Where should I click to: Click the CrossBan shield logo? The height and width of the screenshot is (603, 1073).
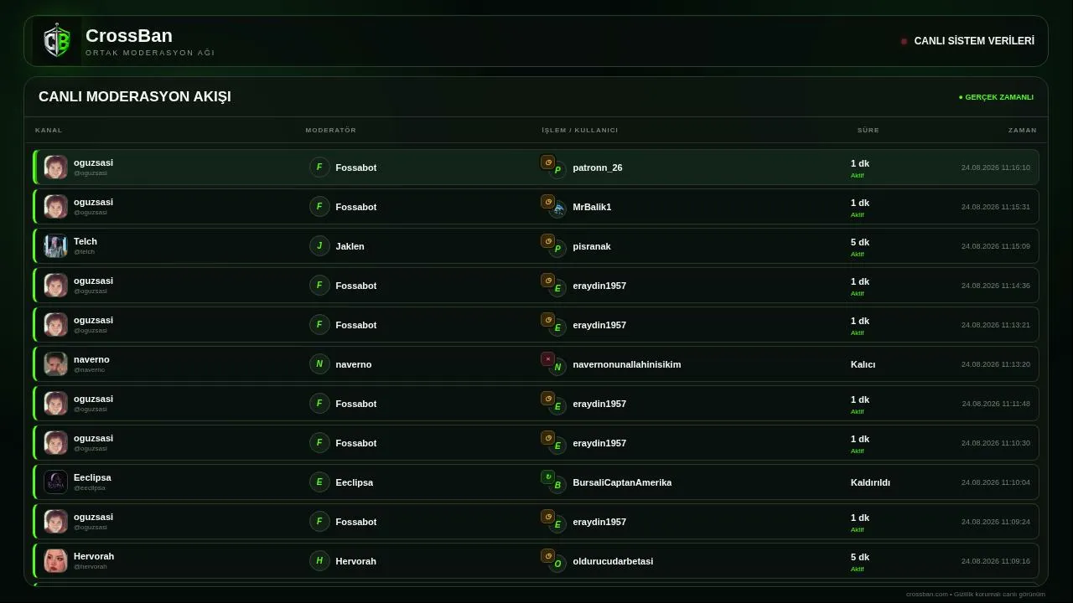(x=57, y=41)
